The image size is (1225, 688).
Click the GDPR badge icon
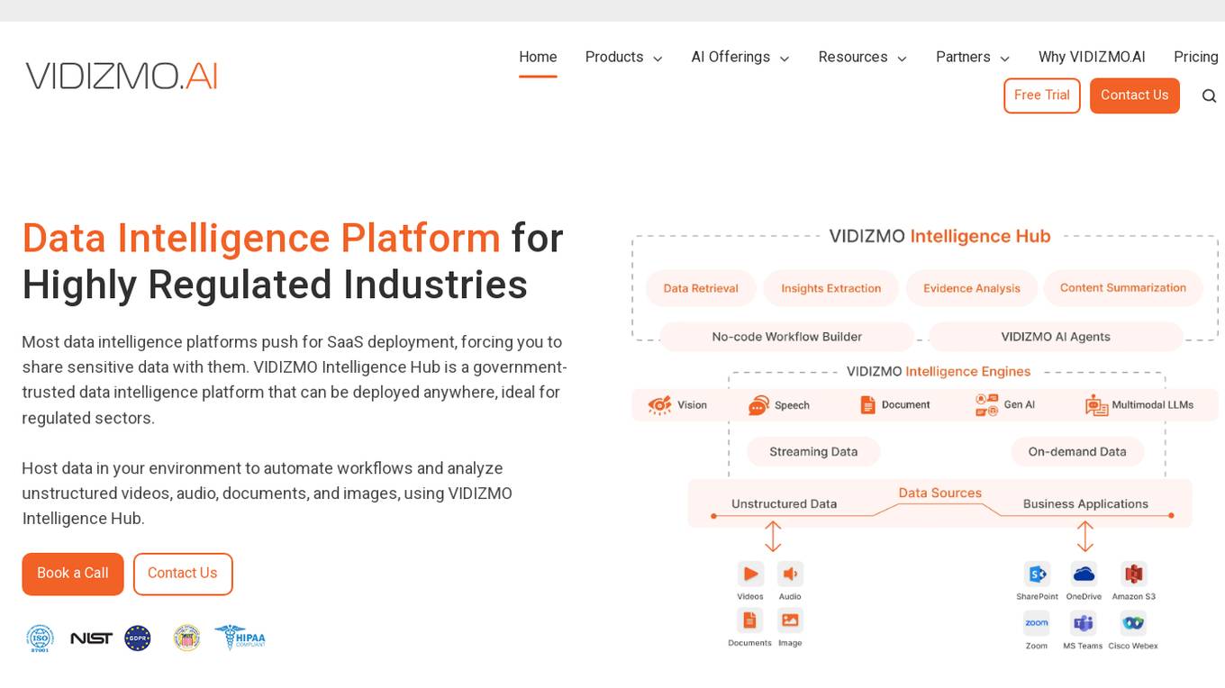tap(138, 638)
